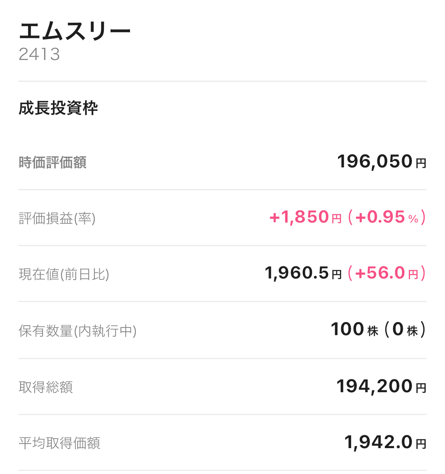
Task: Tap the 1,942.0 円 average cost
Action: pos(385,442)
